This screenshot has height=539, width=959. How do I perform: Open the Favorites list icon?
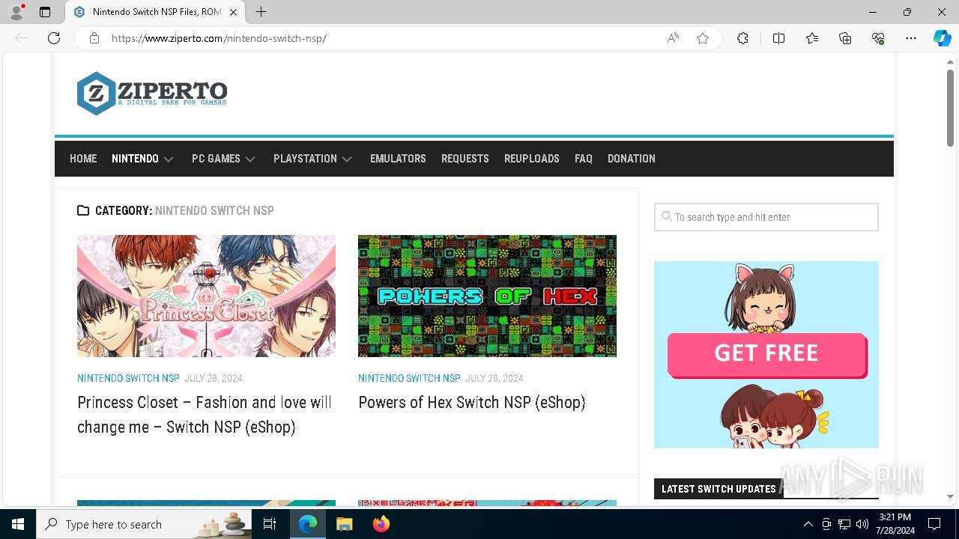tap(812, 38)
